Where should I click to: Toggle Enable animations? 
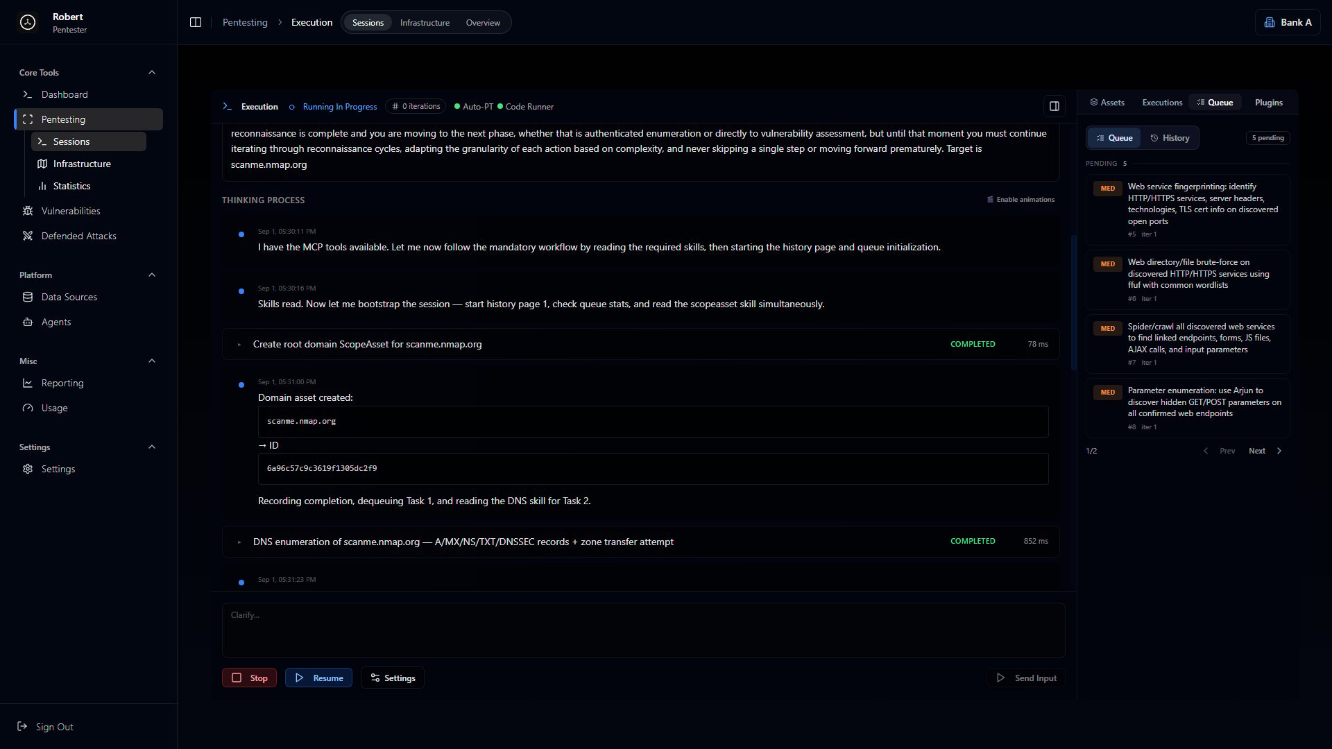(1021, 199)
